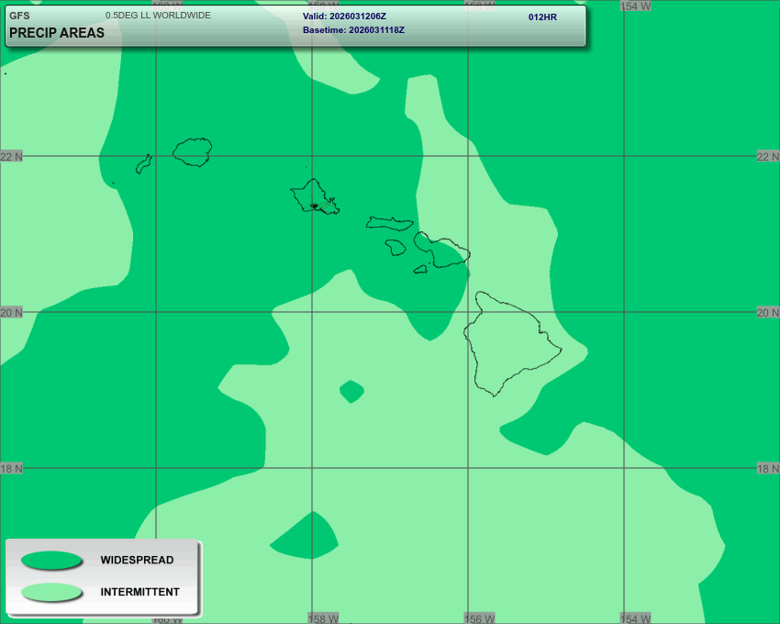The height and width of the screenshot is (624, 780).
Task: Click the WIDESPREAD dark green legend swatch
Action: tap(51, 560)
